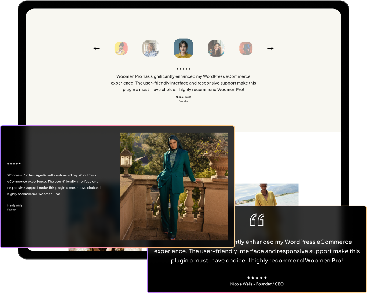Click the large quotation mark icon
This screenshot has height=293, width=367.
tap(257, 220)
